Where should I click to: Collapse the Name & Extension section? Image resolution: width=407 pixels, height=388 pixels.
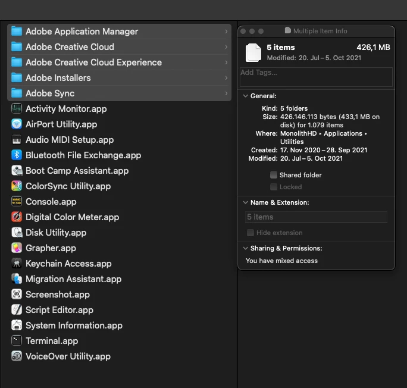pos(245,202)
